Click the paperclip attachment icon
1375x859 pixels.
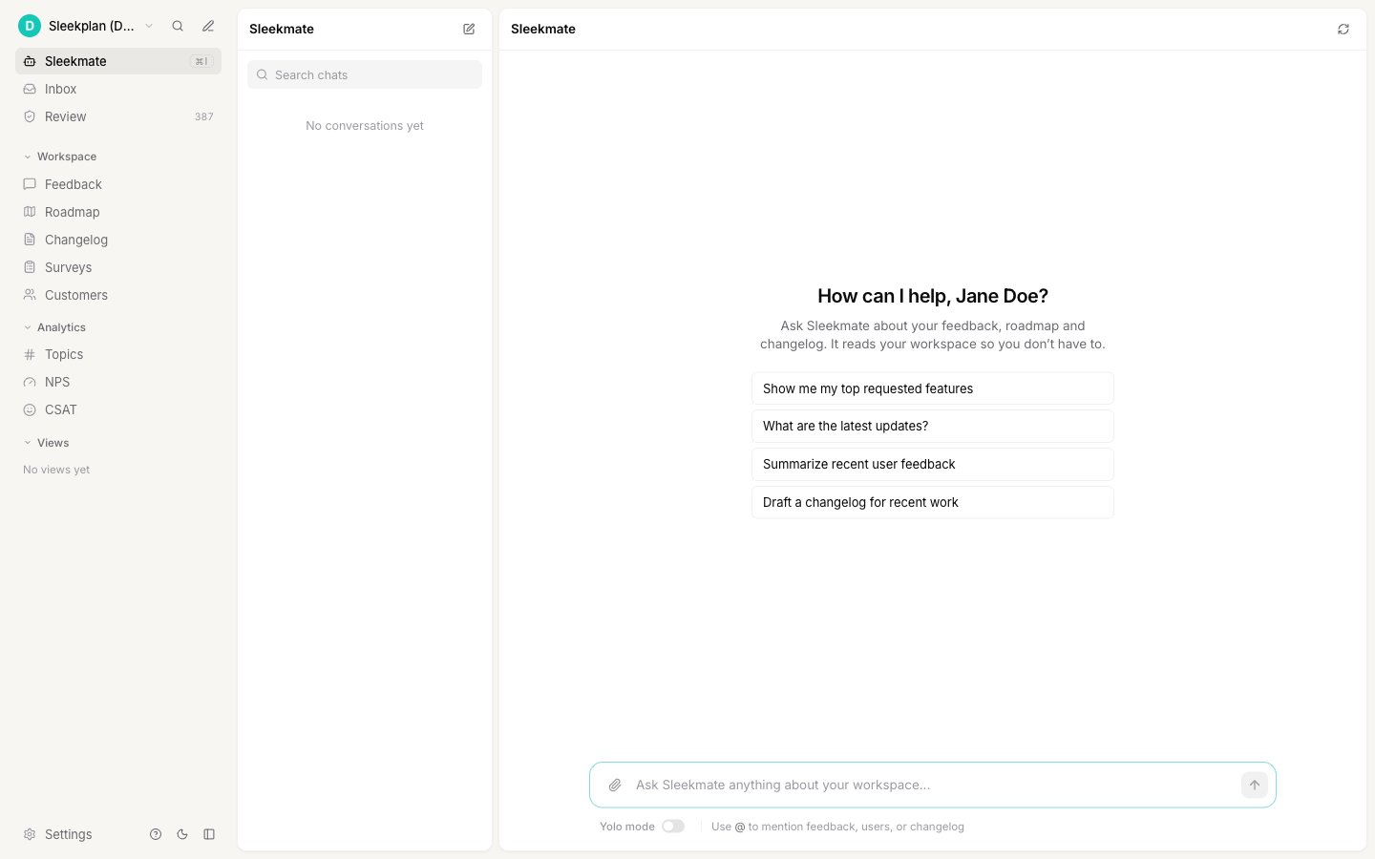615,785
